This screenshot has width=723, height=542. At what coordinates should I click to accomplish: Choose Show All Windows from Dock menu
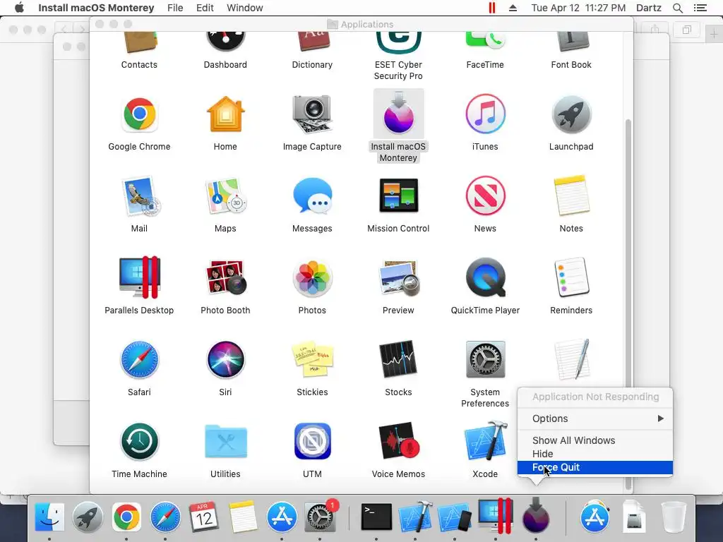tap(594, 440)
